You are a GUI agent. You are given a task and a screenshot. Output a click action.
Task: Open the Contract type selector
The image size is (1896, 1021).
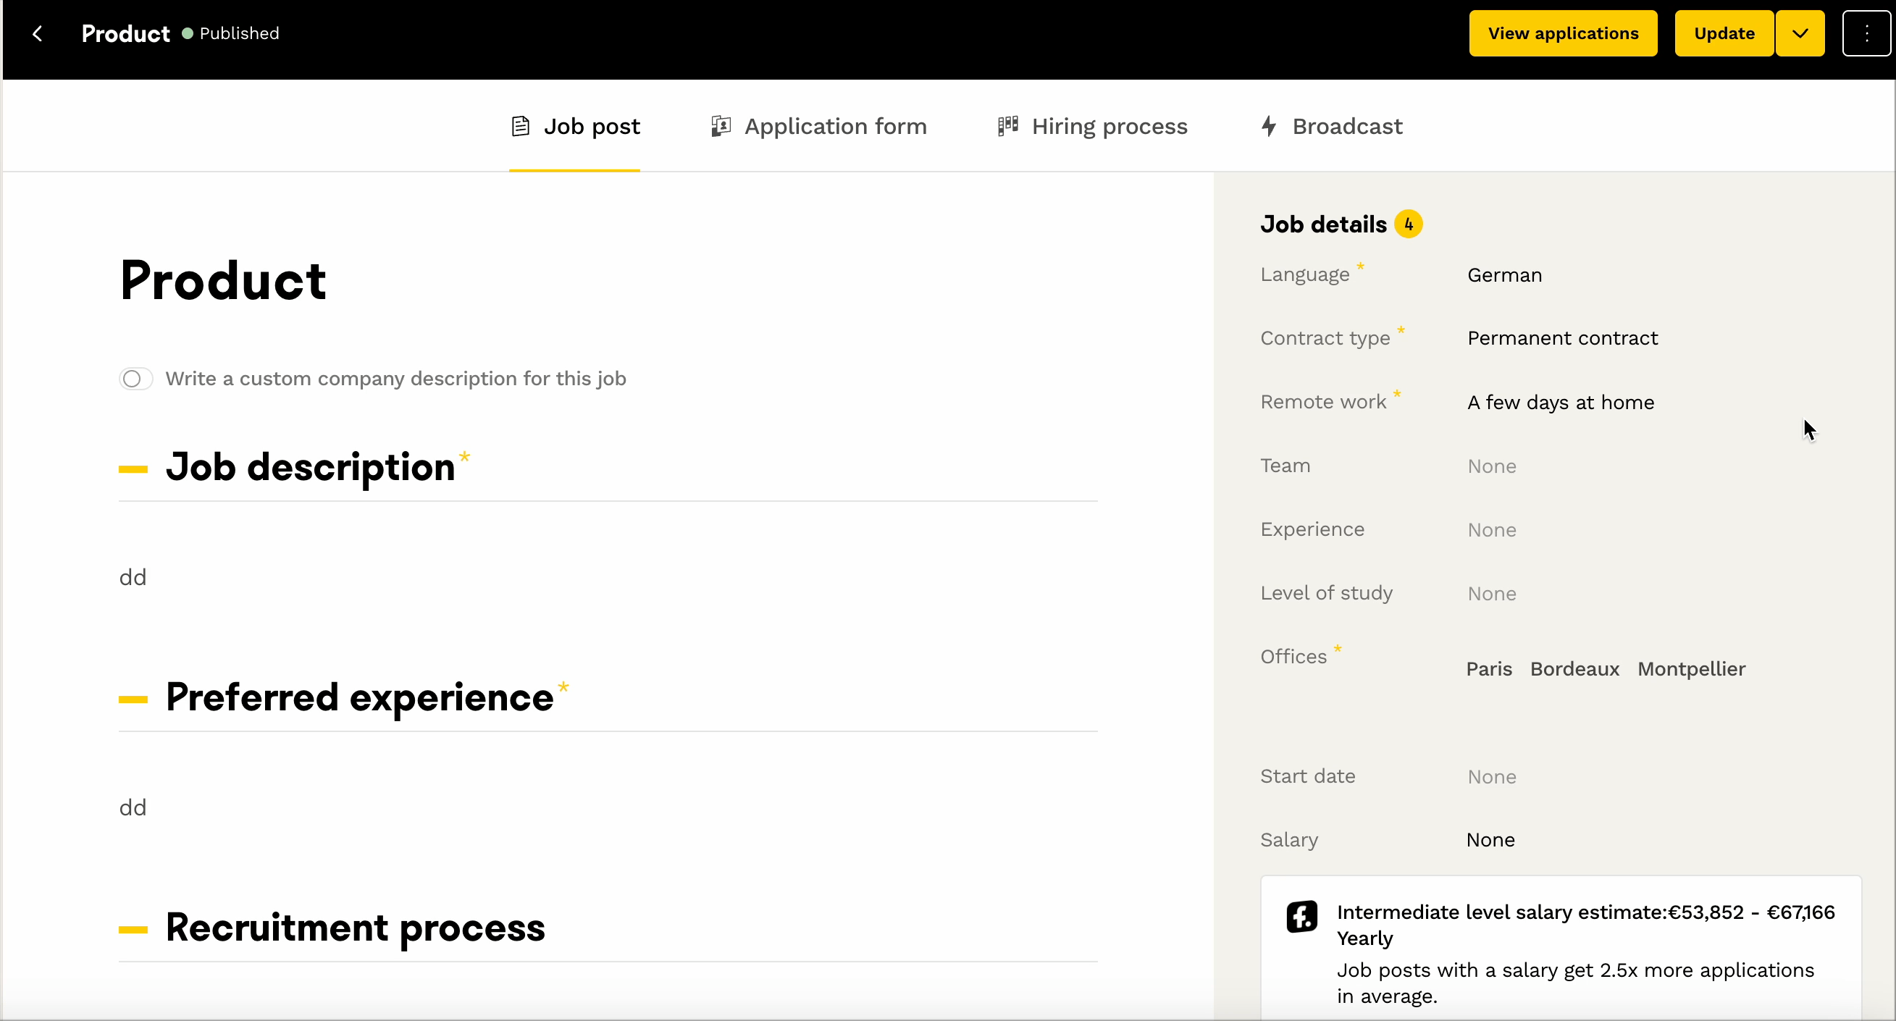point(1562,339)
